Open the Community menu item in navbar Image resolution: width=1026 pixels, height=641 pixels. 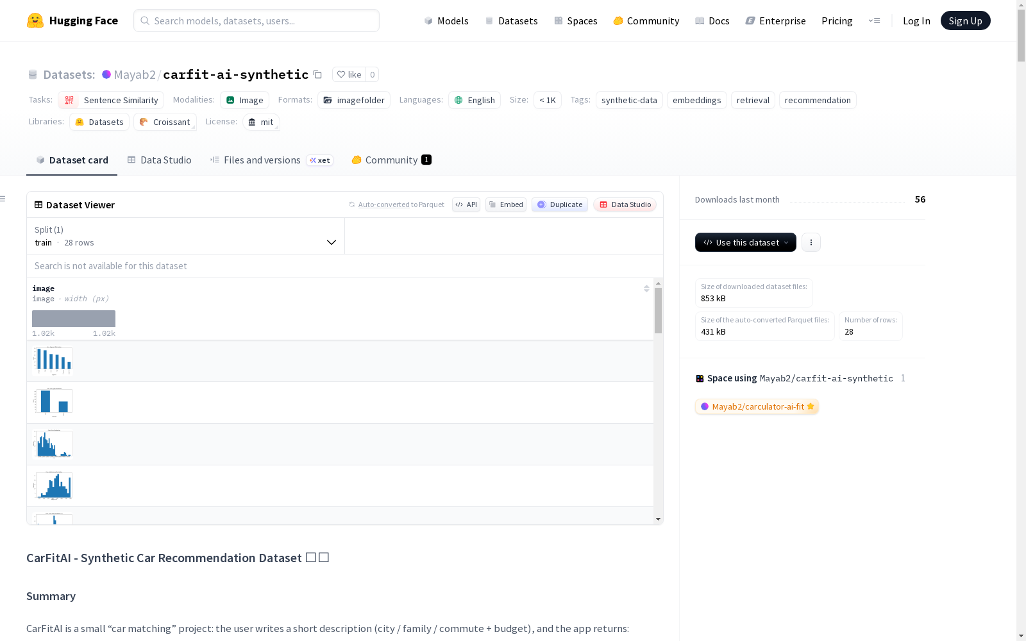point(646,21)
